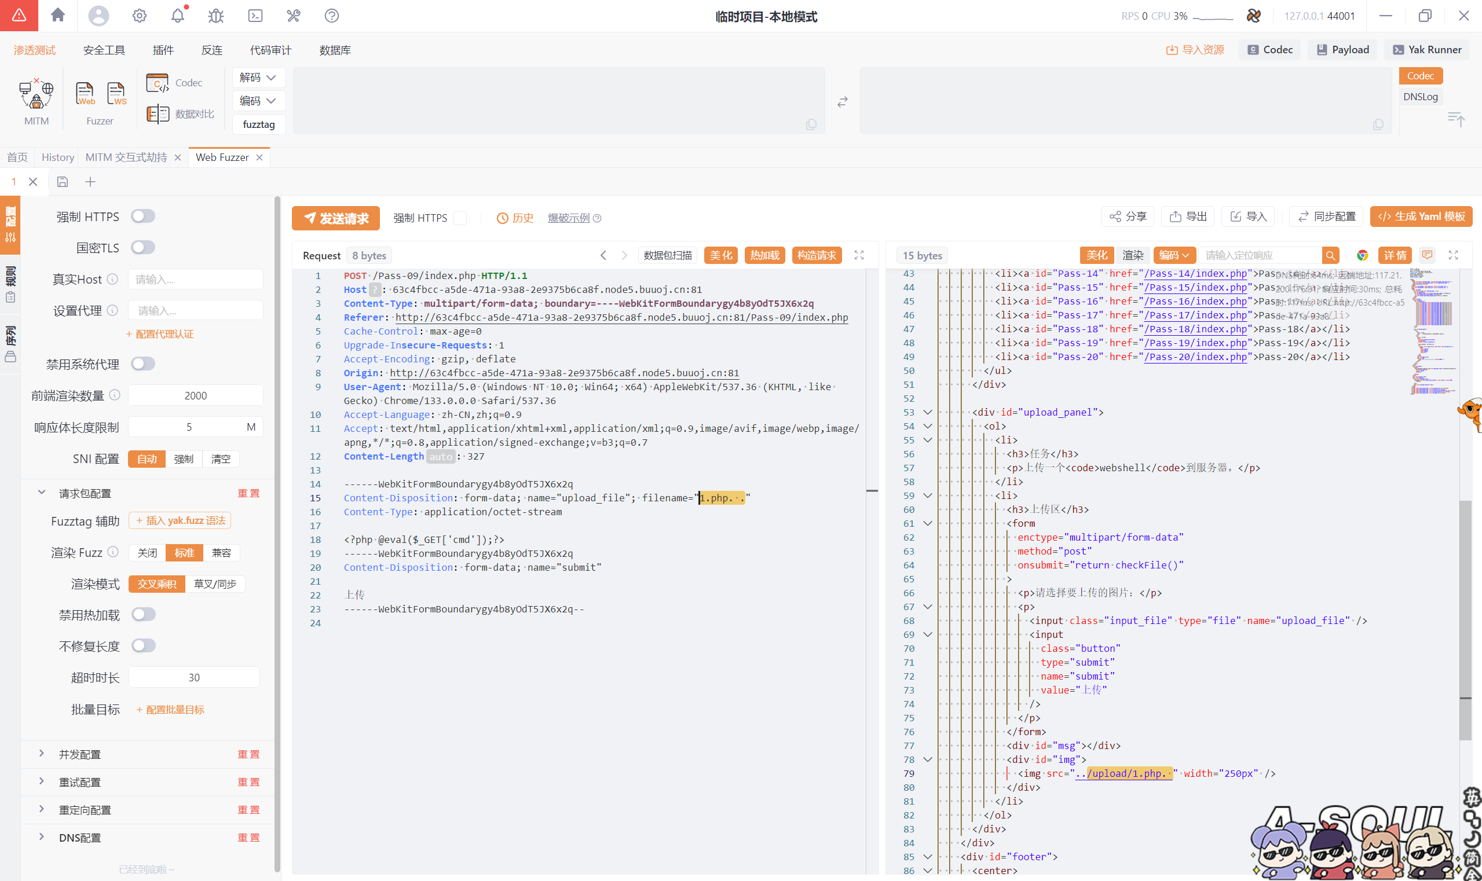Open the data comparison tool icon

158,113
